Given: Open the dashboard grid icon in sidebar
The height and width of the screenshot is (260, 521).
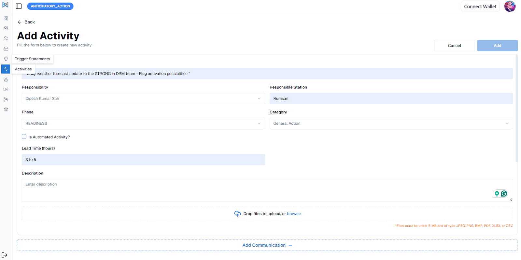Looking at the screenshot, I should point(6,18).
